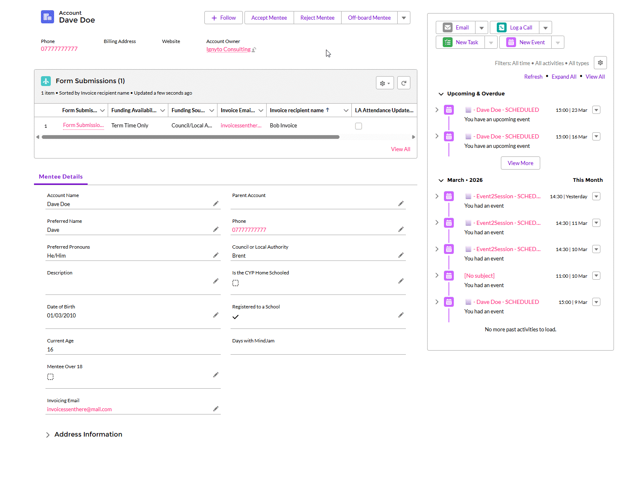
Task: Open Form Submissions list gear settings
Action: tap(385, 83)
